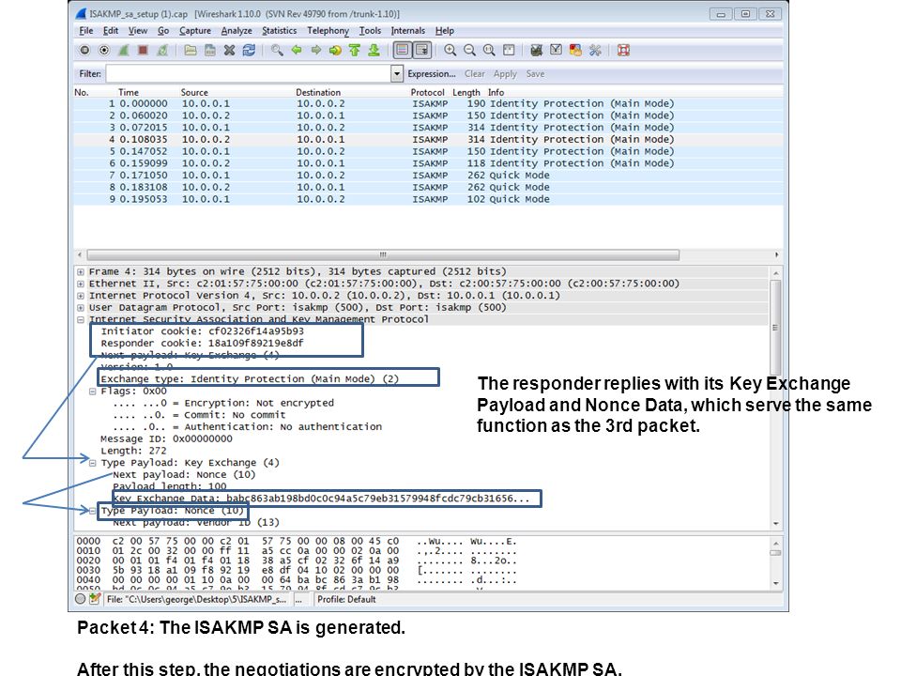Collapse Type Payload: Nonce node
Screen dimensions: 901x676
tap(93, 511)
